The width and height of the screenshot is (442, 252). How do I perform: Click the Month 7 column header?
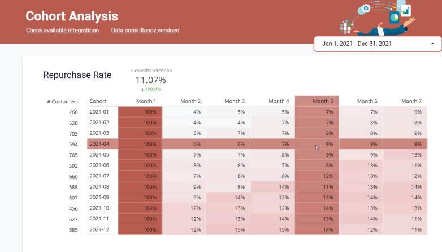click(x=411, y=101)
